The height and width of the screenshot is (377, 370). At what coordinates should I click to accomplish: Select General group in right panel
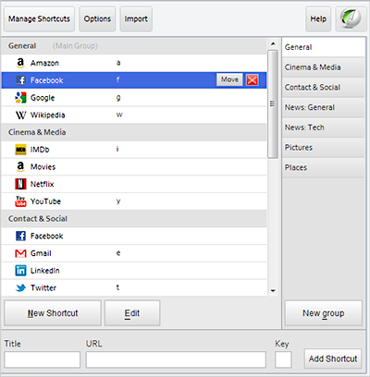tap(324, 47)
